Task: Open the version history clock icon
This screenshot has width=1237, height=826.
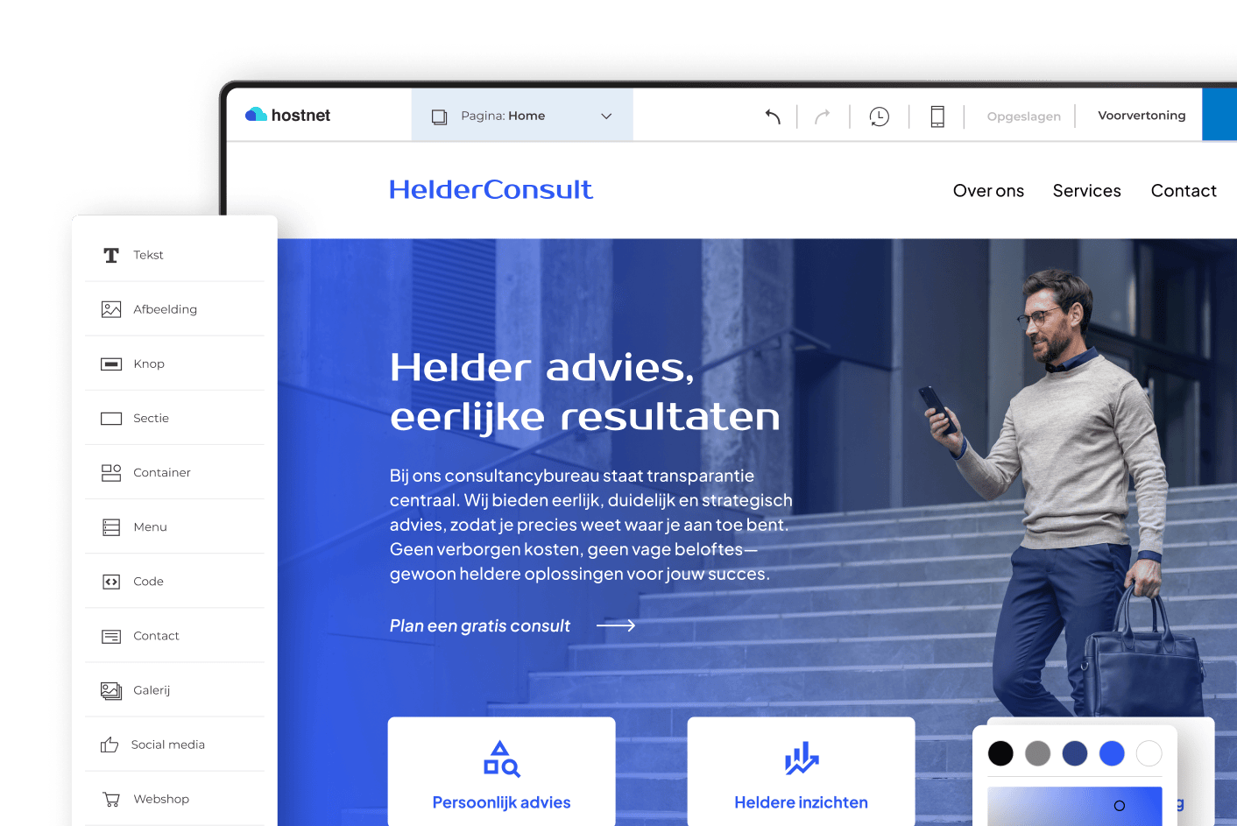Action: pos(879,116)
